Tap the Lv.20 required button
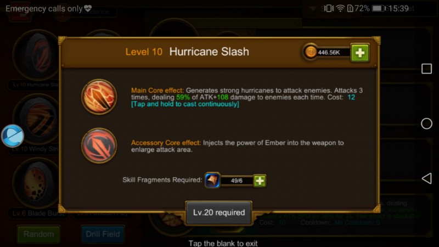 coord(218,212)
